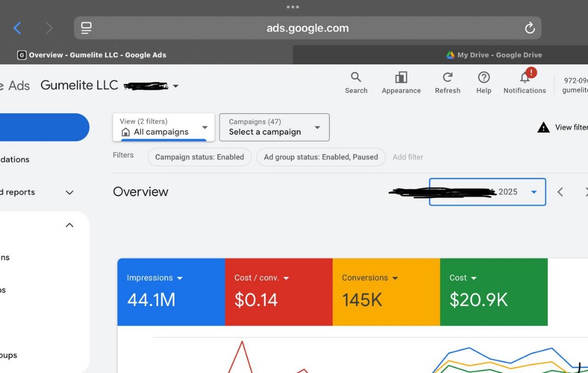Open the Notifications bell
This screenshot has height=373, width=588.
coord(525,83)
